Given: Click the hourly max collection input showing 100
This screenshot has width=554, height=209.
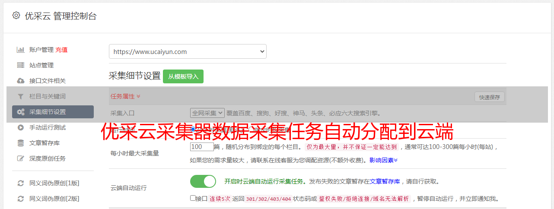Looking at the screenshot, I should 202,147.
